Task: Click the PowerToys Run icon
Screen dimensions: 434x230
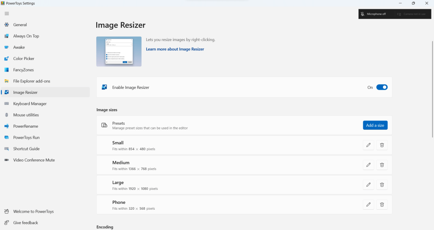Action: [7, 137]
